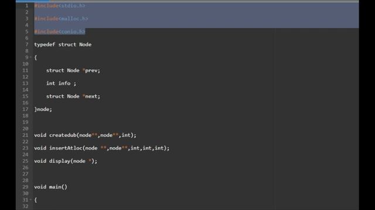This screenshot has width=375, height=210.
Task: Click the code line '#include<conio.h>'
Action: point(60,32)
